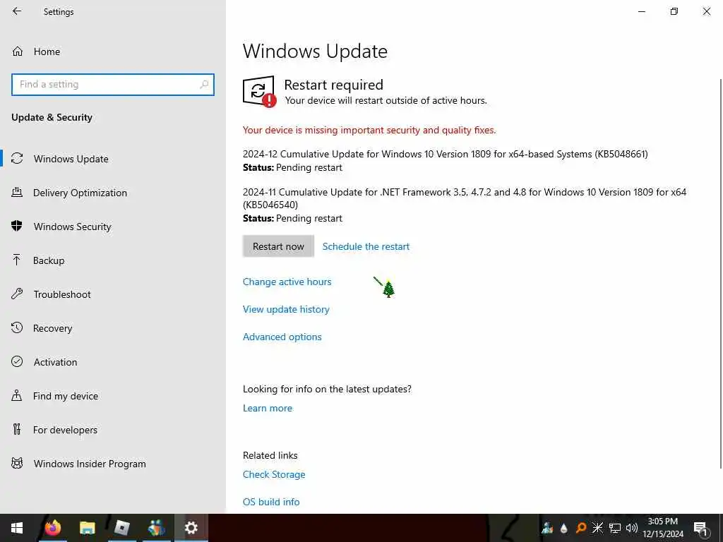Screen dimensions: 723x542
Task: Open Advanced options link
Action: (x=282, y=337)
